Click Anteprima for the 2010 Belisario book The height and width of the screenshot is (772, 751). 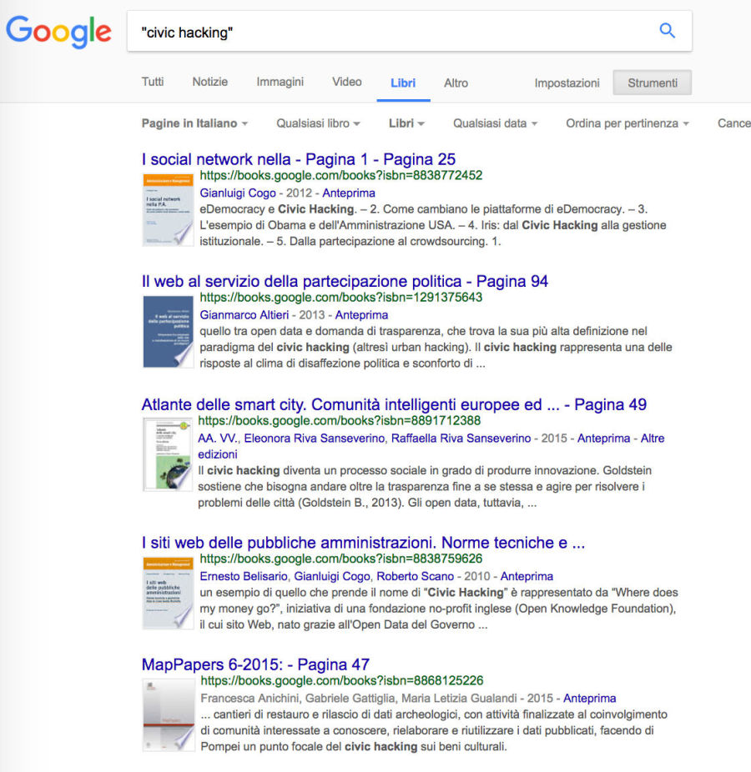point(527,577)
